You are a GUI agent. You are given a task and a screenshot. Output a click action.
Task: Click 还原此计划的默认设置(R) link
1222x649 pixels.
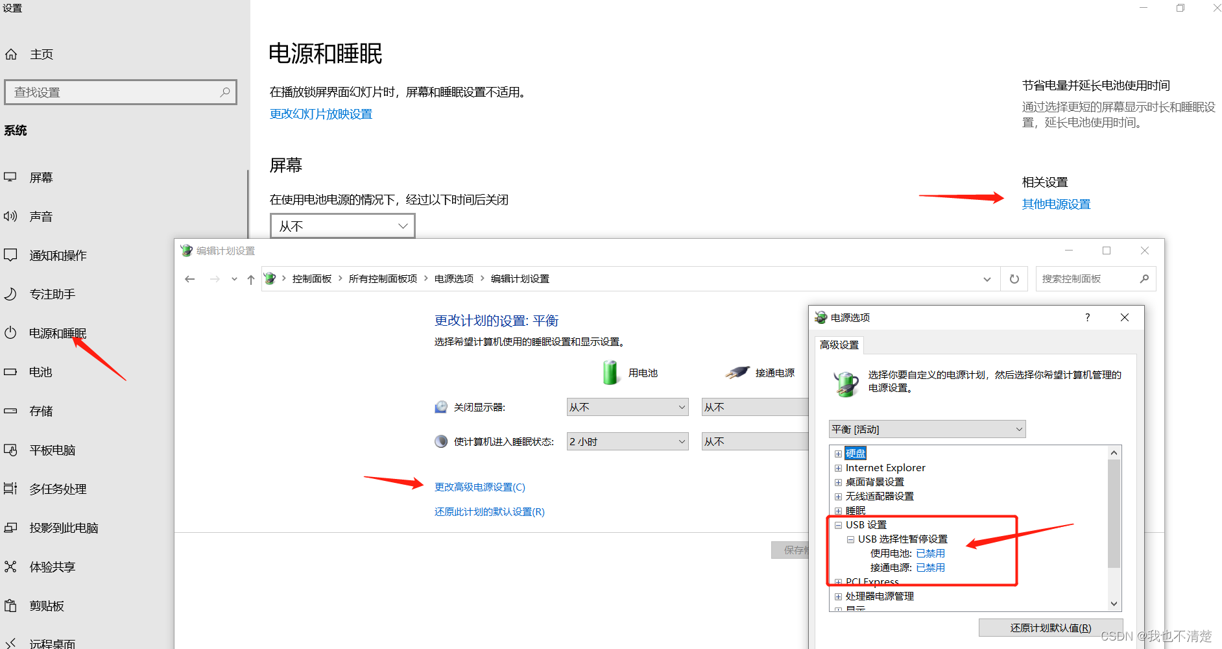point(490,512)
